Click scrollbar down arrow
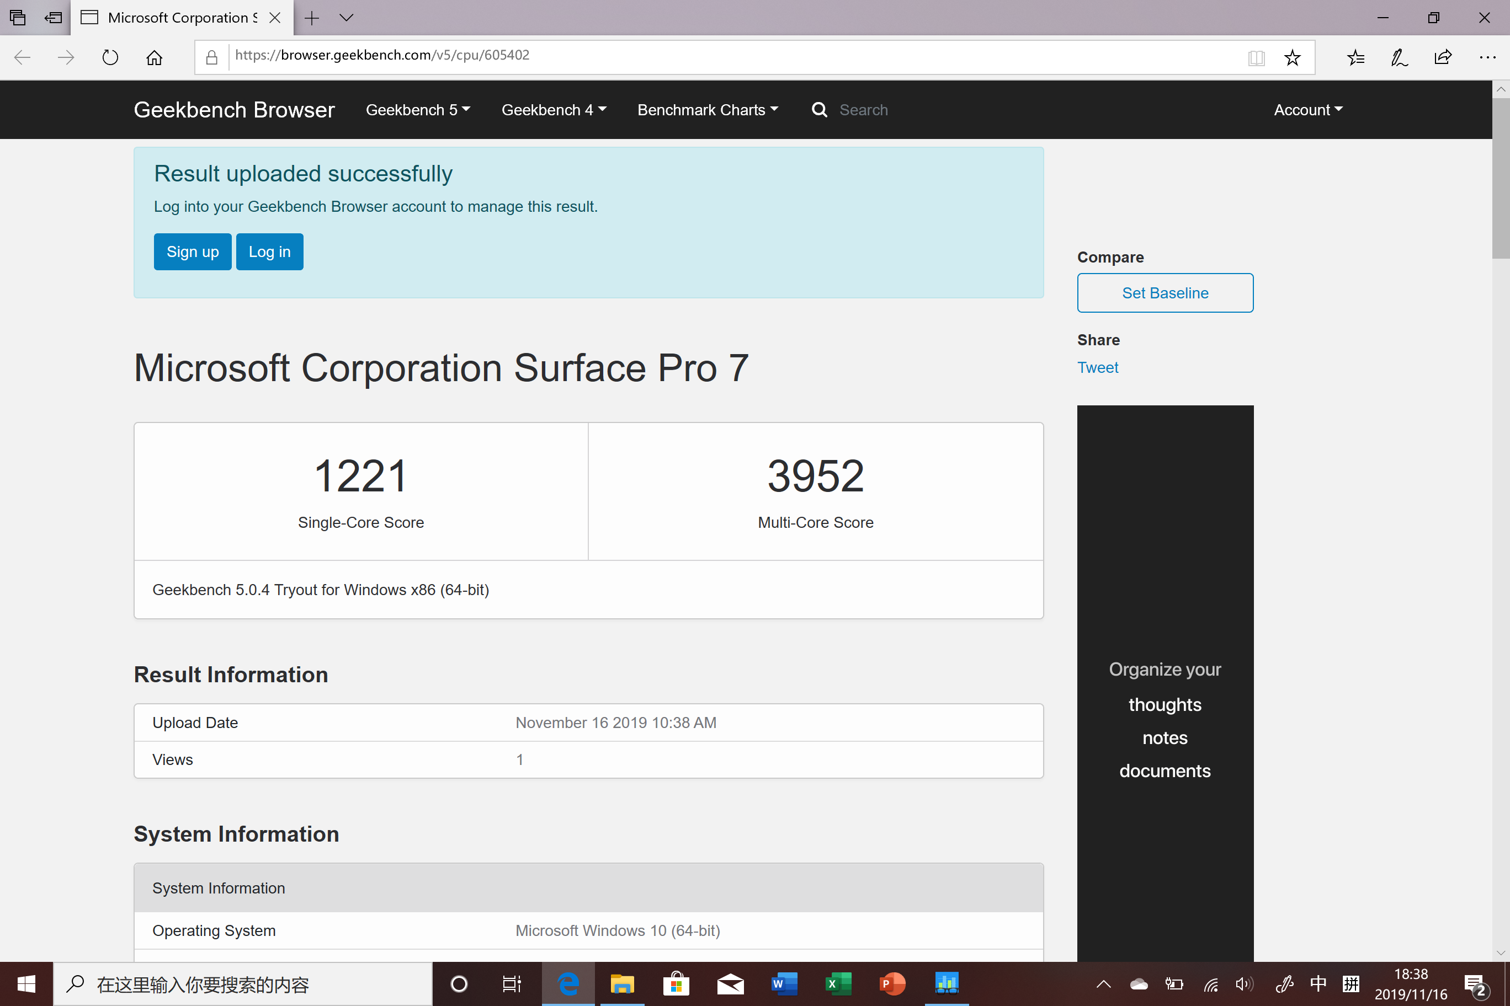The width and height of the screenshot is (1510, 1006). 1501,952
